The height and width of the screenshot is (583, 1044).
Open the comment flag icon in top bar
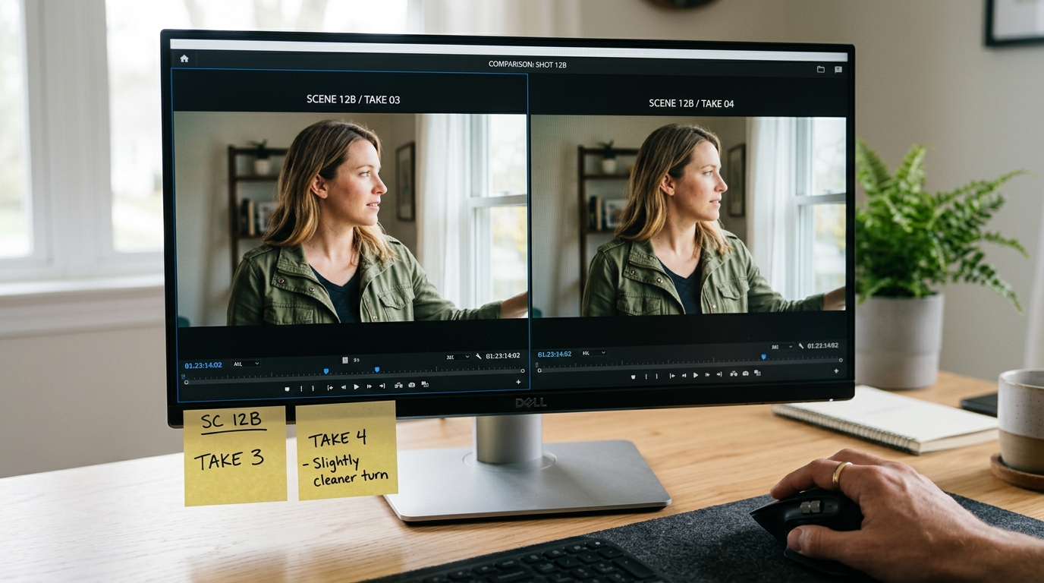coord(838,69)
